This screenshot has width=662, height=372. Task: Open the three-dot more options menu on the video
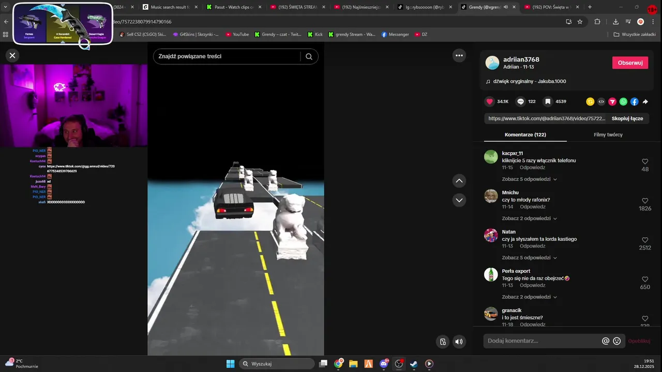459,55
